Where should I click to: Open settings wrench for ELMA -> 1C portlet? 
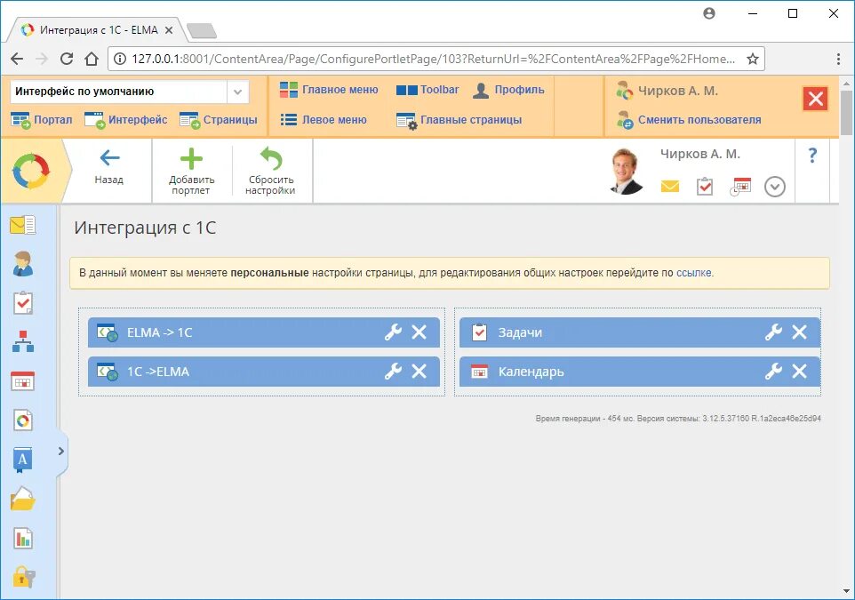click(x=393, y=332)
